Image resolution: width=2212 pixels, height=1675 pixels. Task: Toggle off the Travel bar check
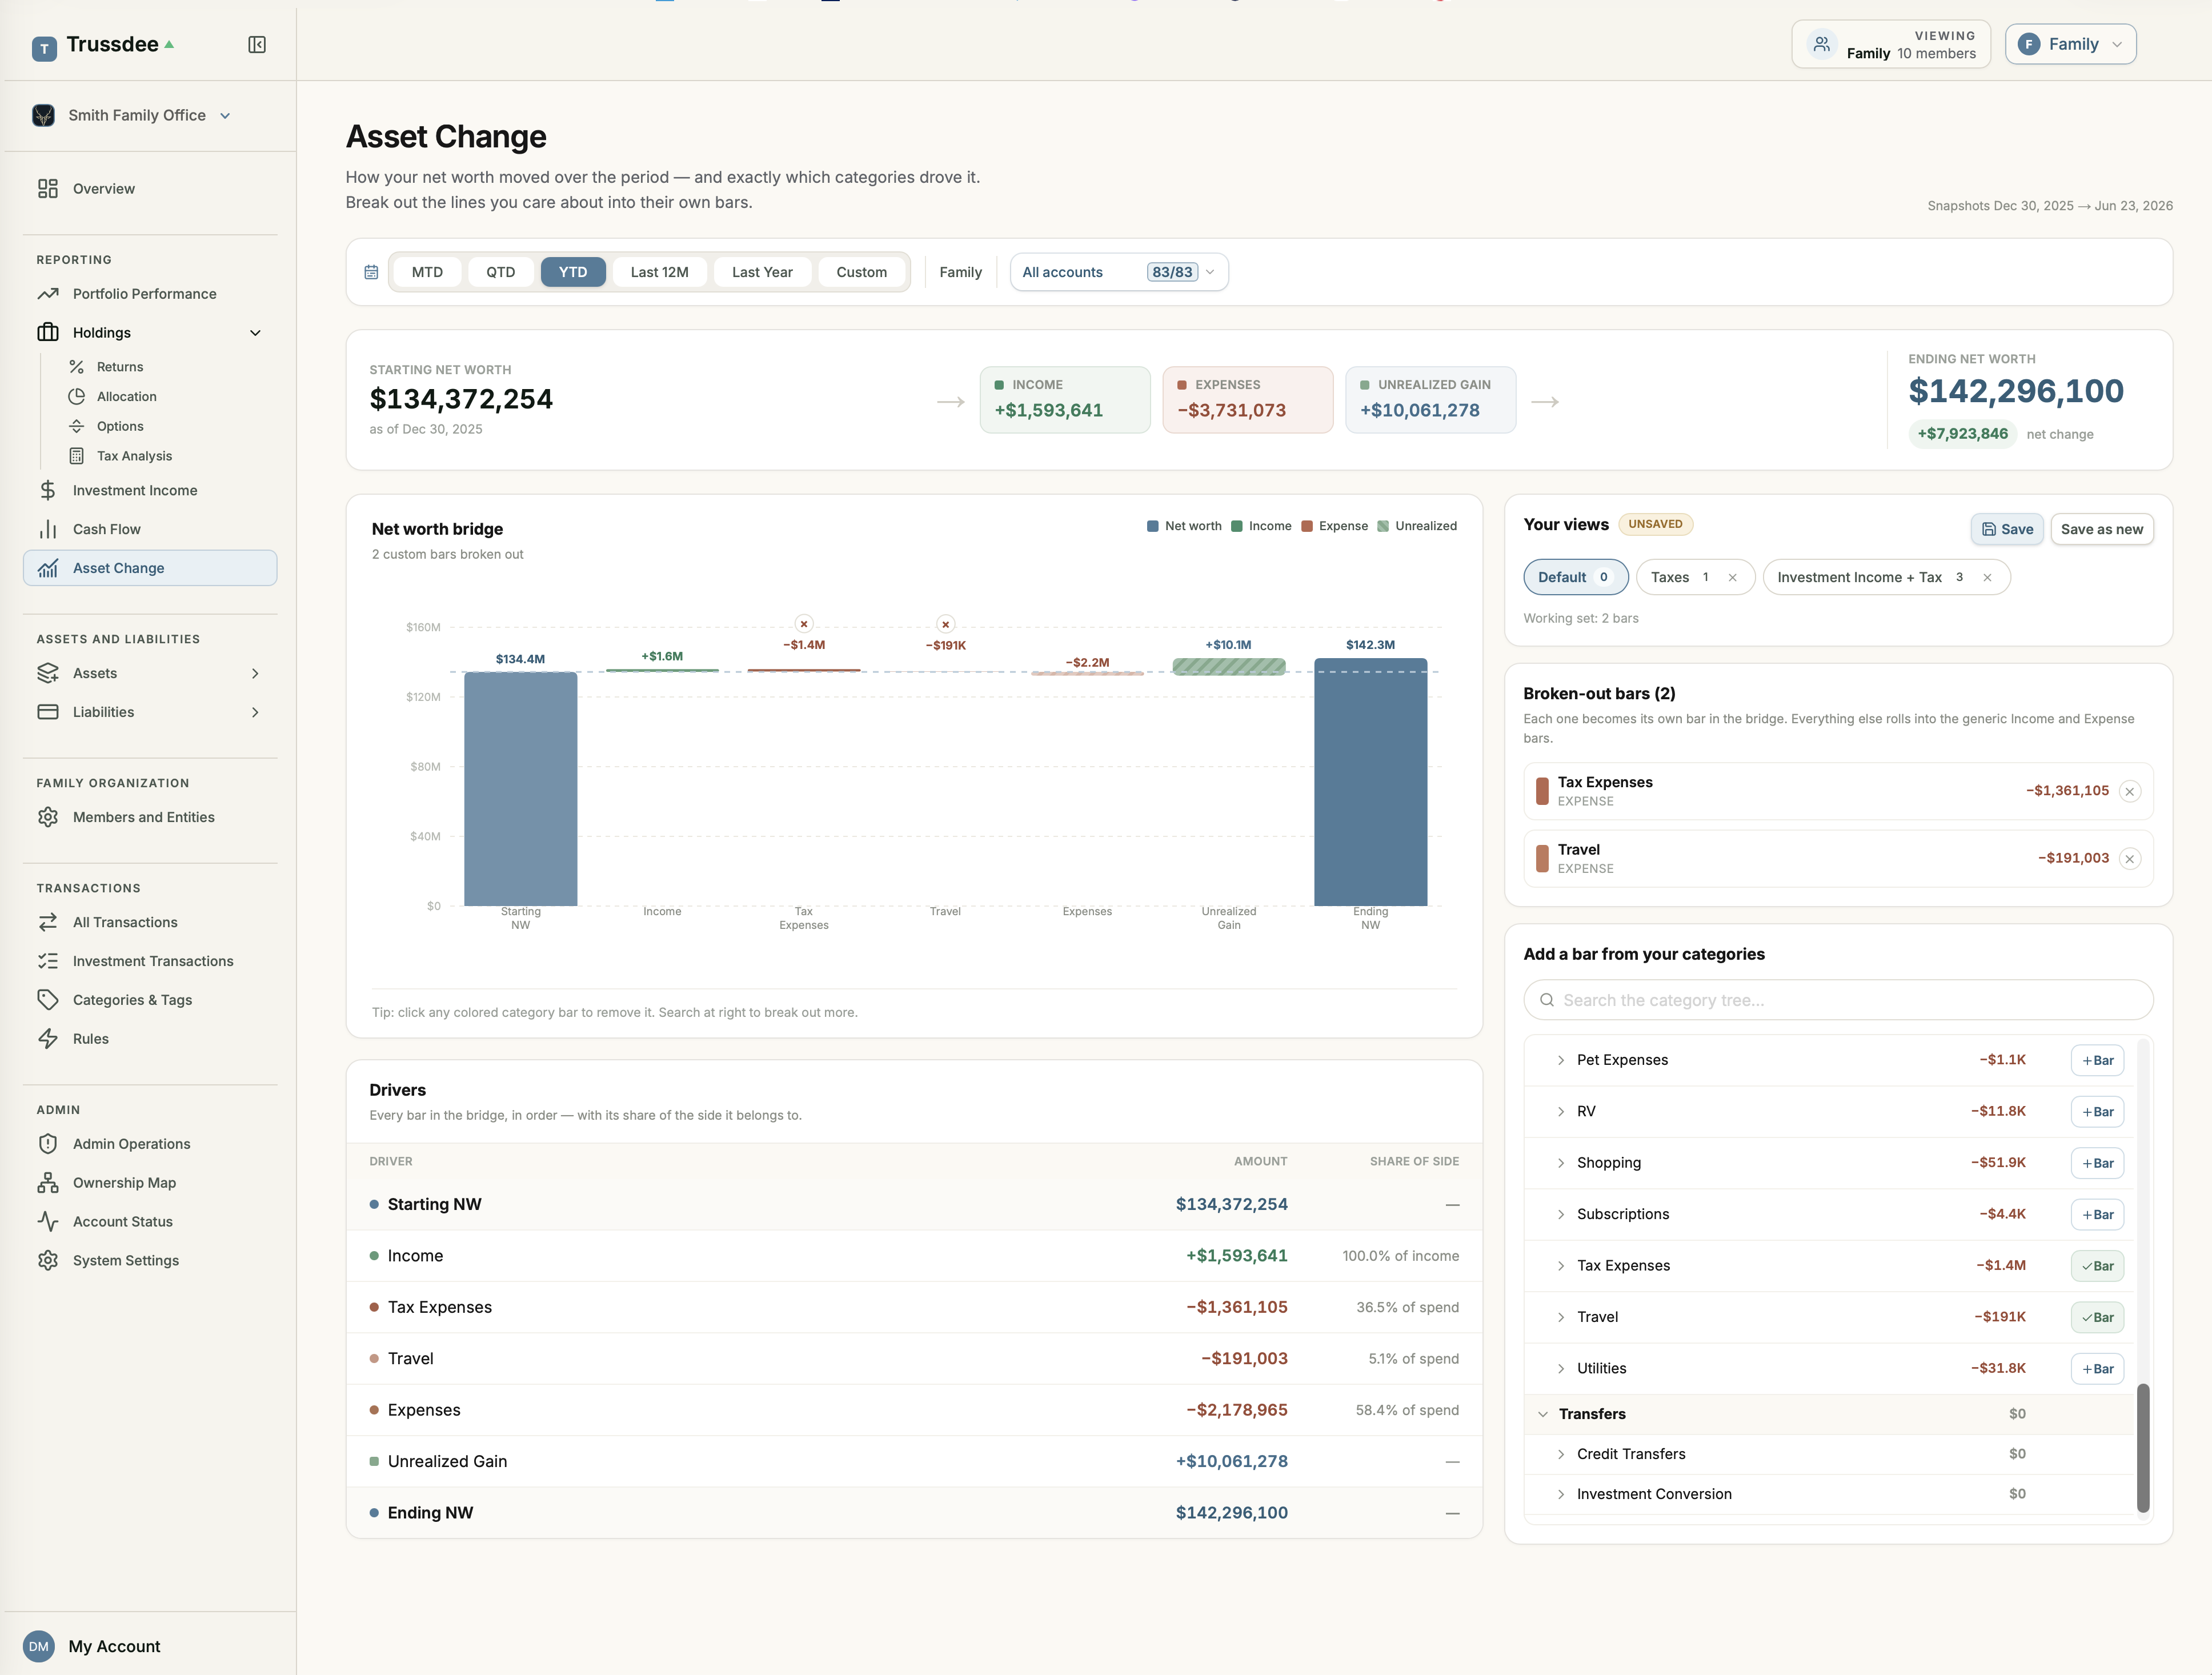tap(2098, 1318)
